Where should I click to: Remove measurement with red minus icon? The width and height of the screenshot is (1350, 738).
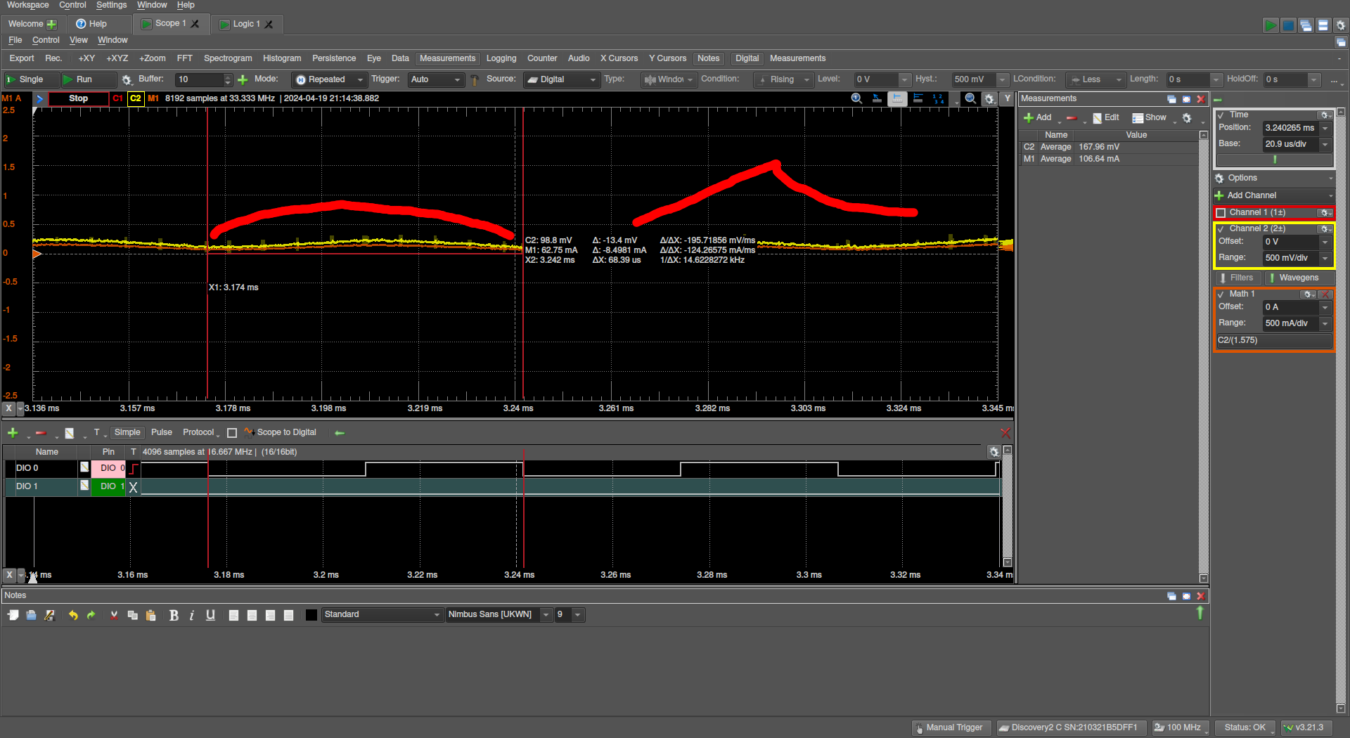[x=1072, y=117]
